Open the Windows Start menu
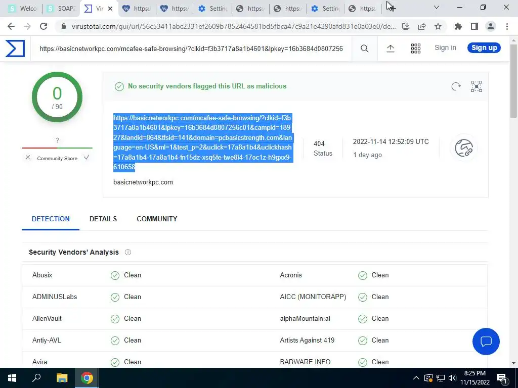The width and height of the screenshot is (518, 388). 12,378
